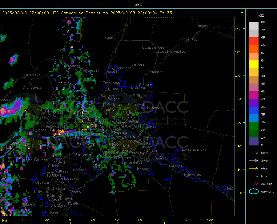Image resolution: width=277 pixels, height=224 pixels.
Task: Click the 'Mirador' place label
Action: pos(142,169)
